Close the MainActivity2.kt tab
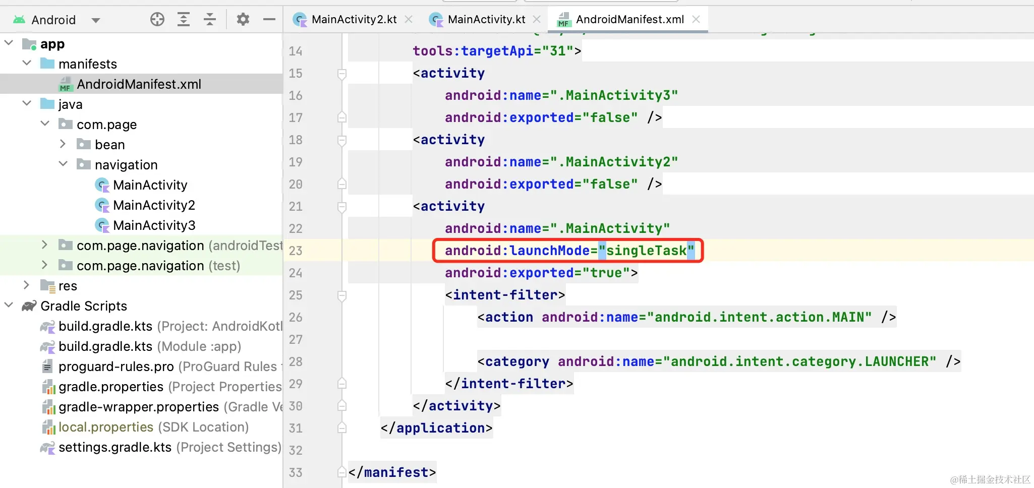1034x488 pixels. point(409,19)
